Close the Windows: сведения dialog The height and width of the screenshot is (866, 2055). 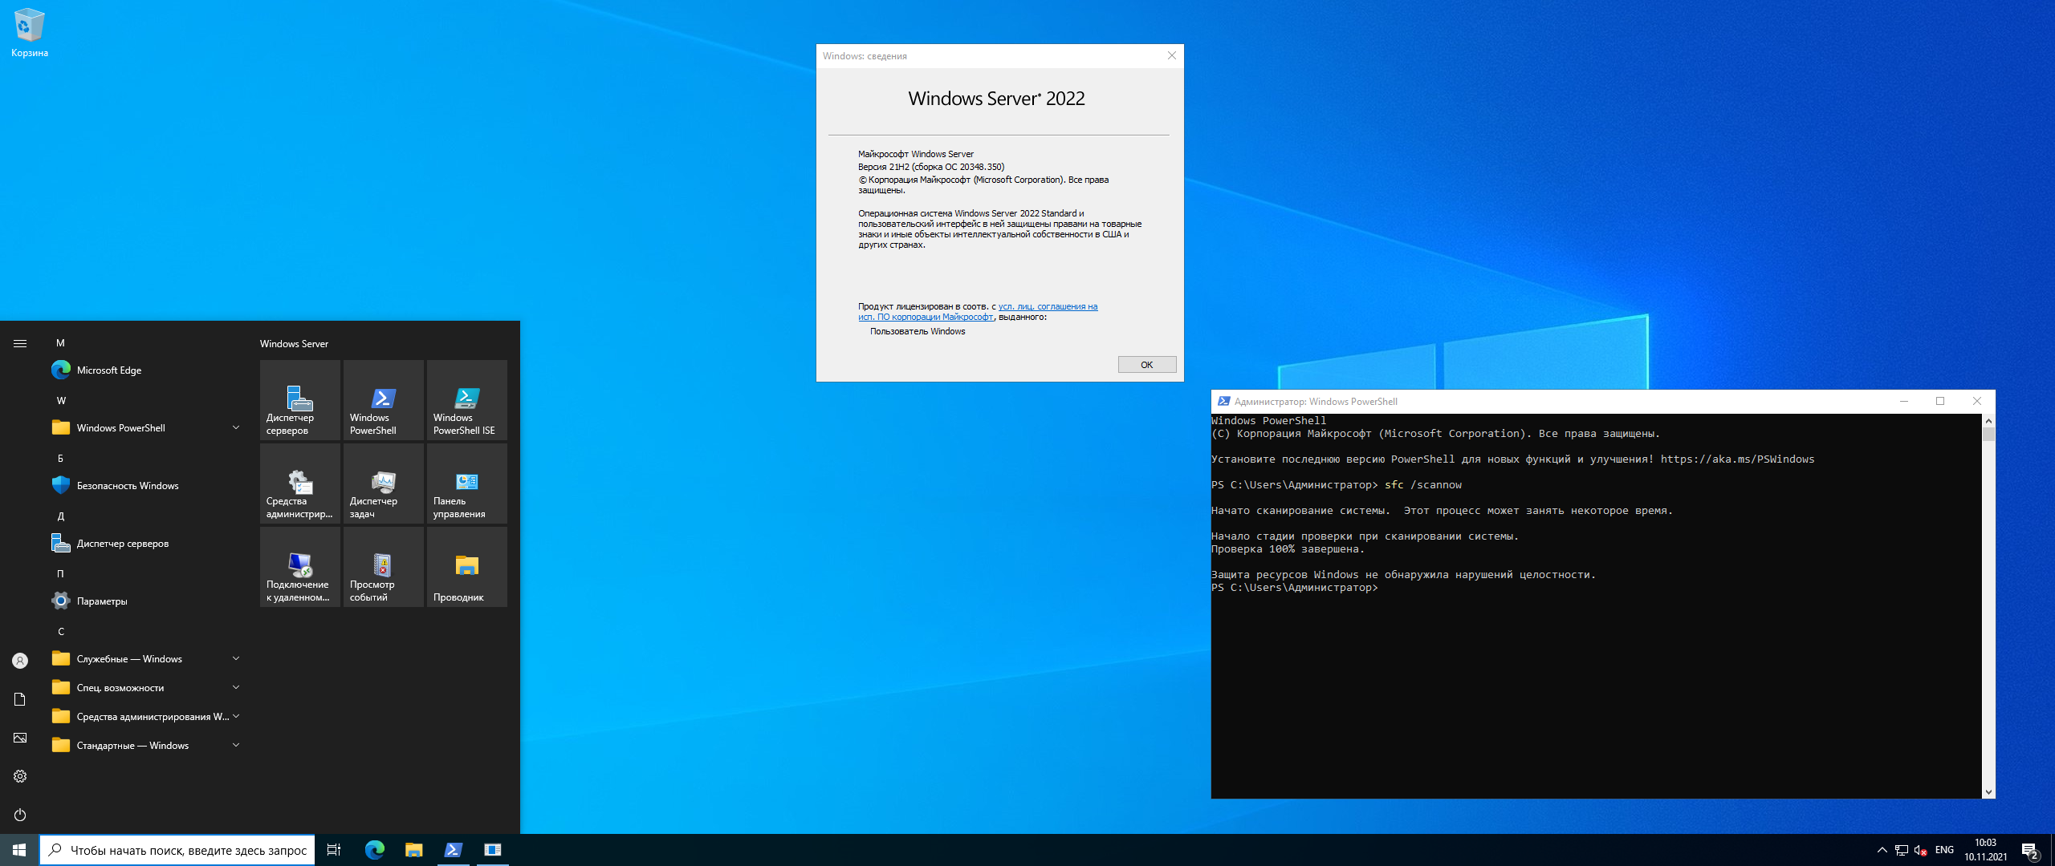1172,55
